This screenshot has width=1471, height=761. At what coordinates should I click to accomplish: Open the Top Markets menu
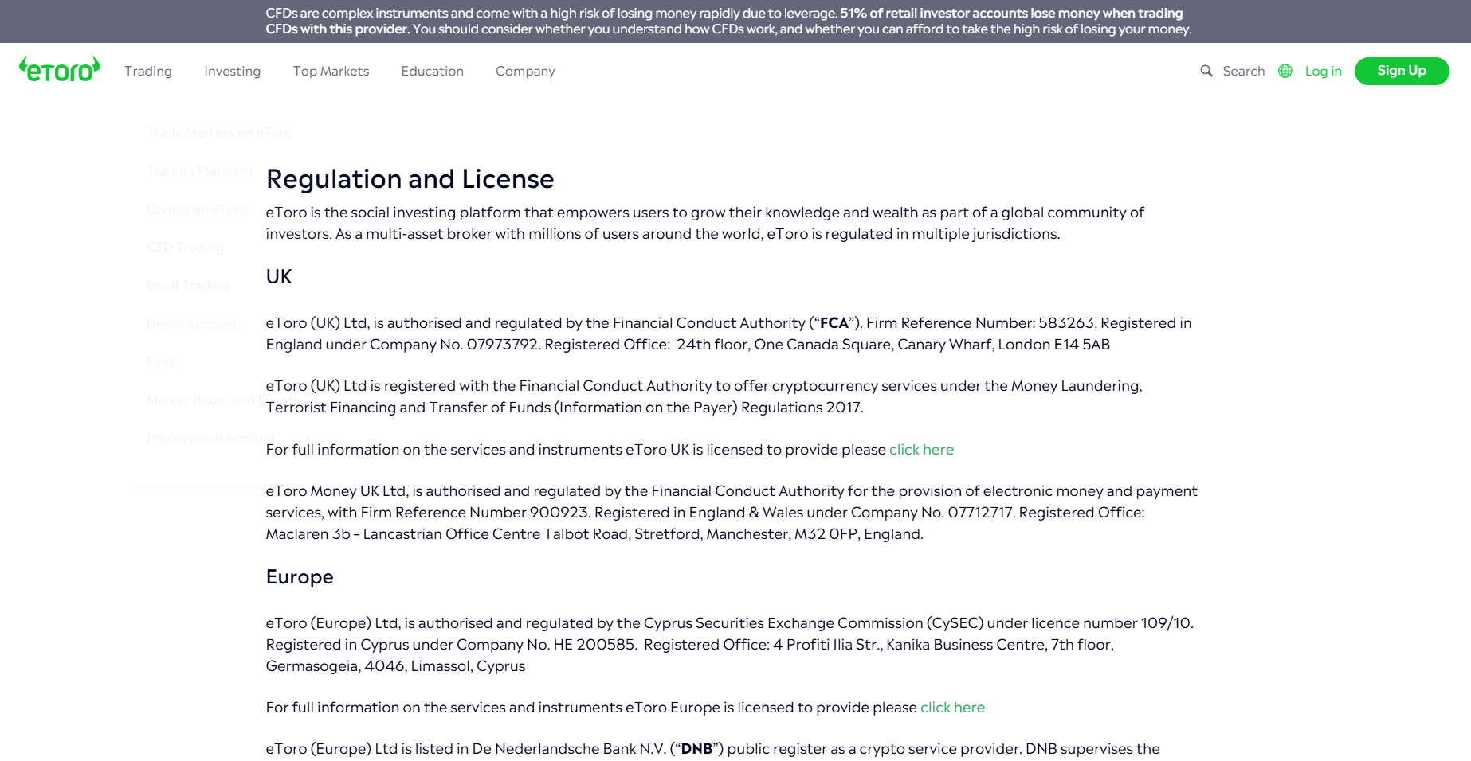[331, 71]
